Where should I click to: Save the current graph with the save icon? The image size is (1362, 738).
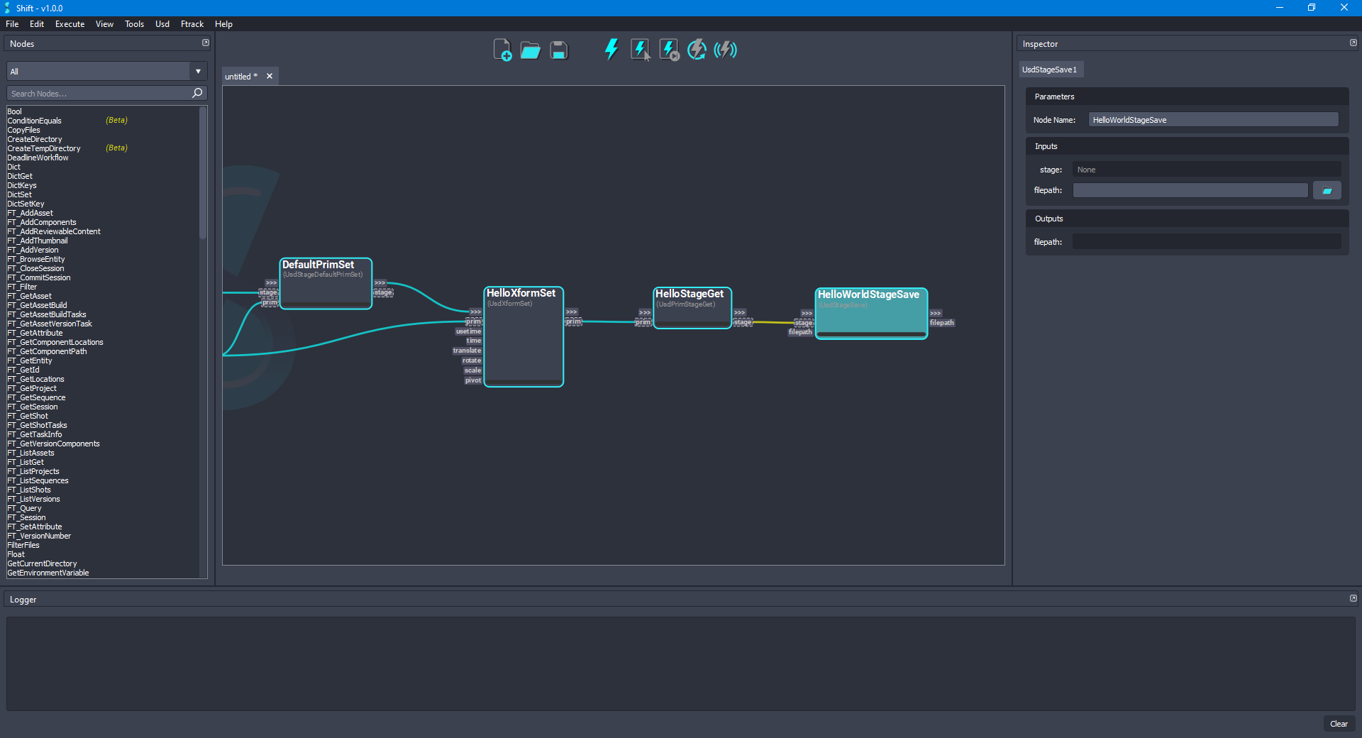pos(558,50)
